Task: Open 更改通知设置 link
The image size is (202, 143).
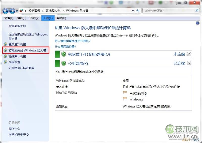Action: [x=17, y=44]
